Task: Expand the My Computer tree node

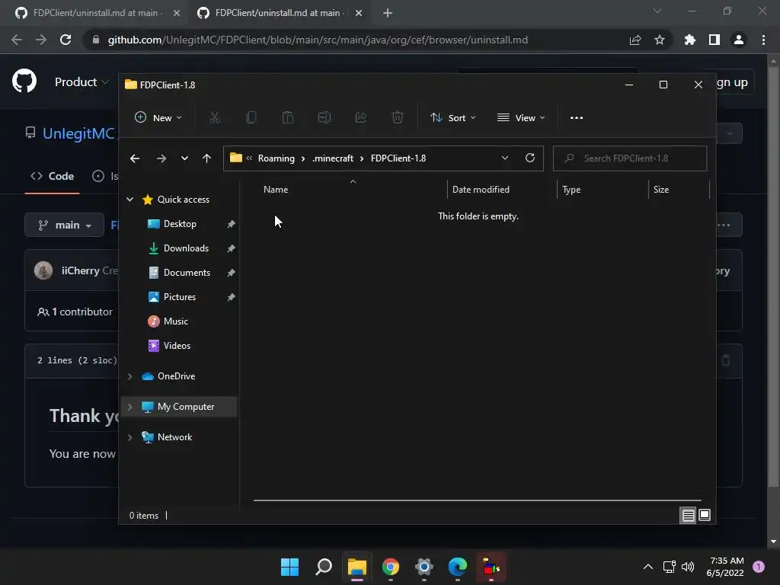Action: click(x=129, y=407)
